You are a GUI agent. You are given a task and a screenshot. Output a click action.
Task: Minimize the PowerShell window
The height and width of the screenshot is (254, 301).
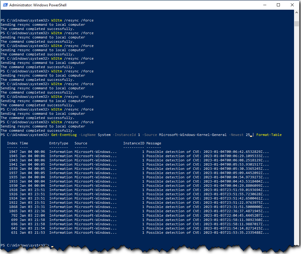[x=264, y=5]
